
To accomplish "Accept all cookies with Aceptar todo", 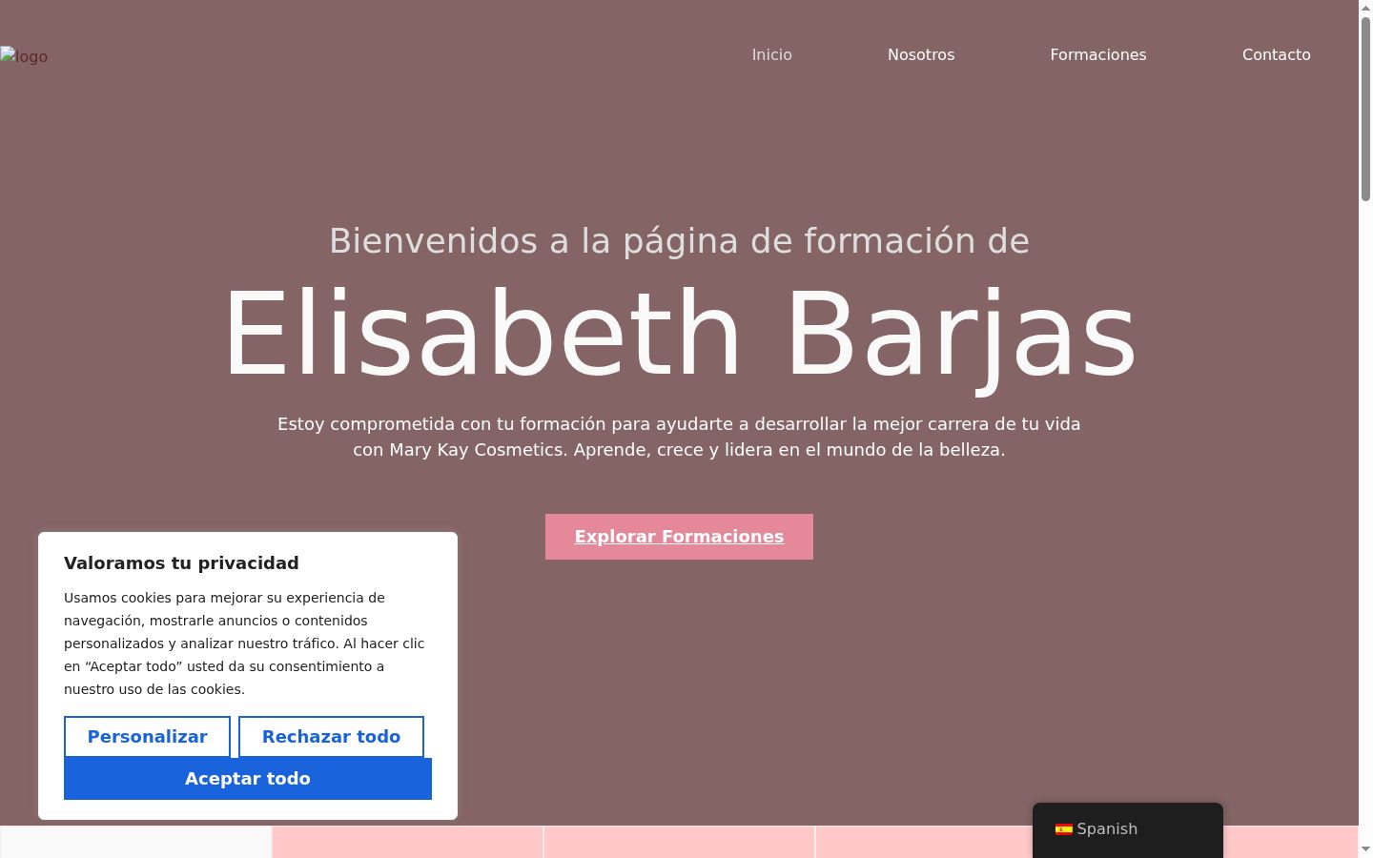I will point(248,779).
